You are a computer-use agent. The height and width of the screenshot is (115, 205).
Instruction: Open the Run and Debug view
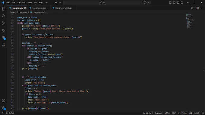coord(4,30)
